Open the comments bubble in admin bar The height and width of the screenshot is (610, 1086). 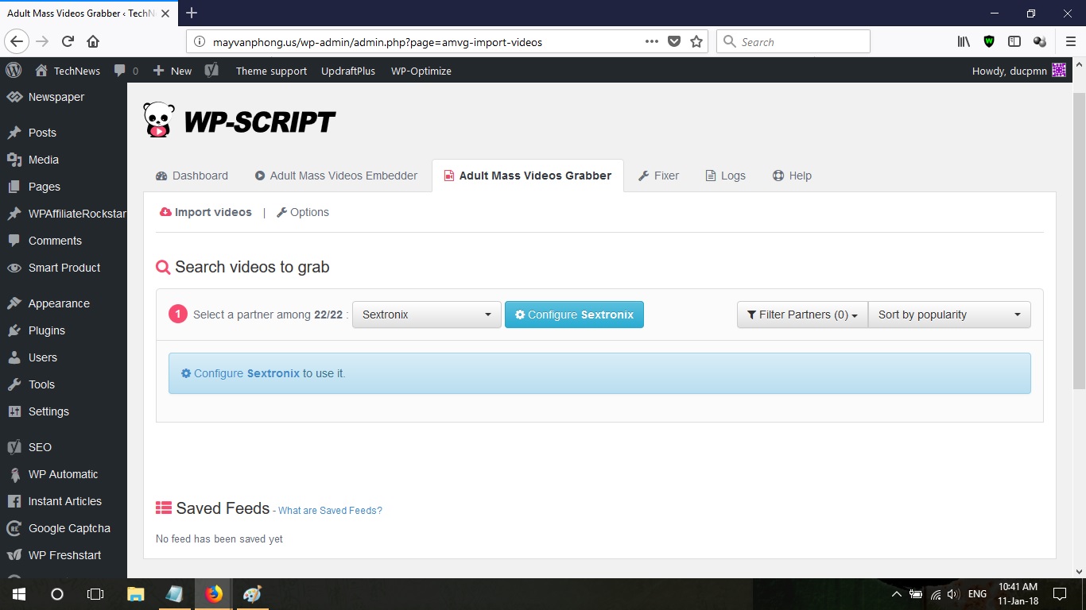(126, 71)
